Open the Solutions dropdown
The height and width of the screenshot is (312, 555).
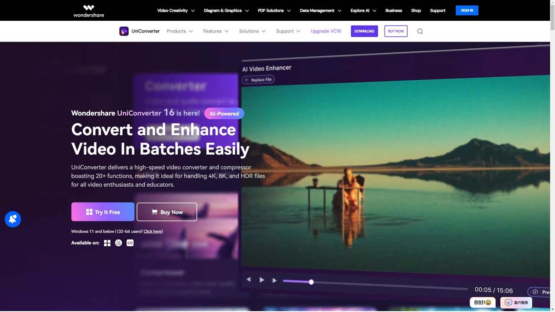click(252, 31)
